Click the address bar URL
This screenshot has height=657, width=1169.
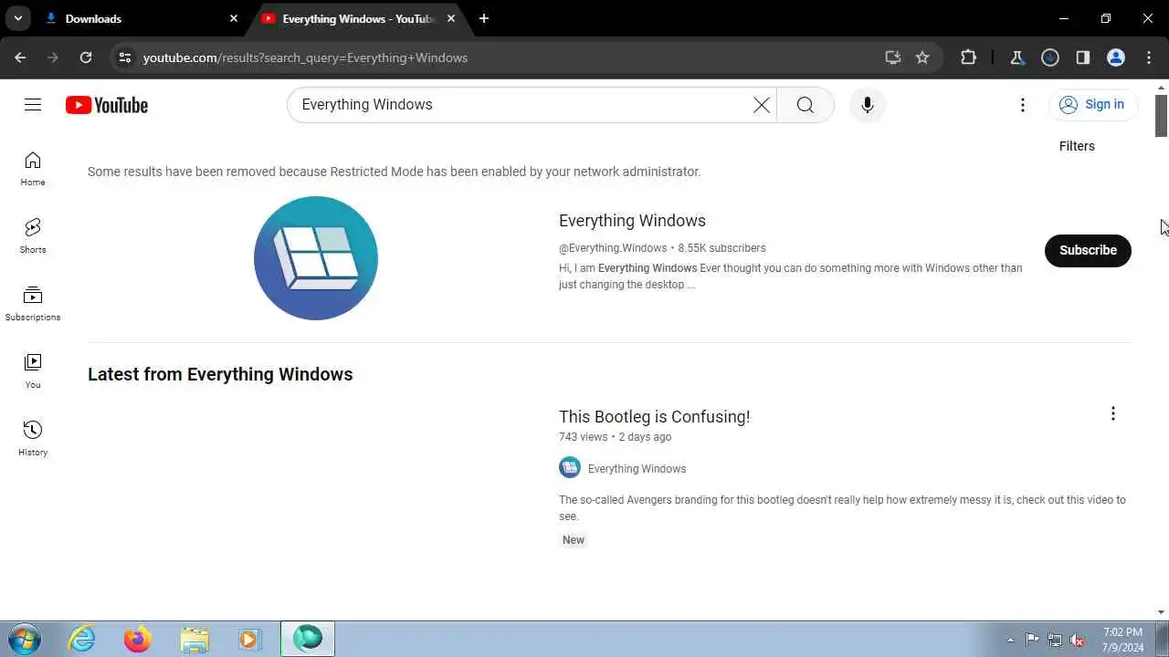point(305,57)
